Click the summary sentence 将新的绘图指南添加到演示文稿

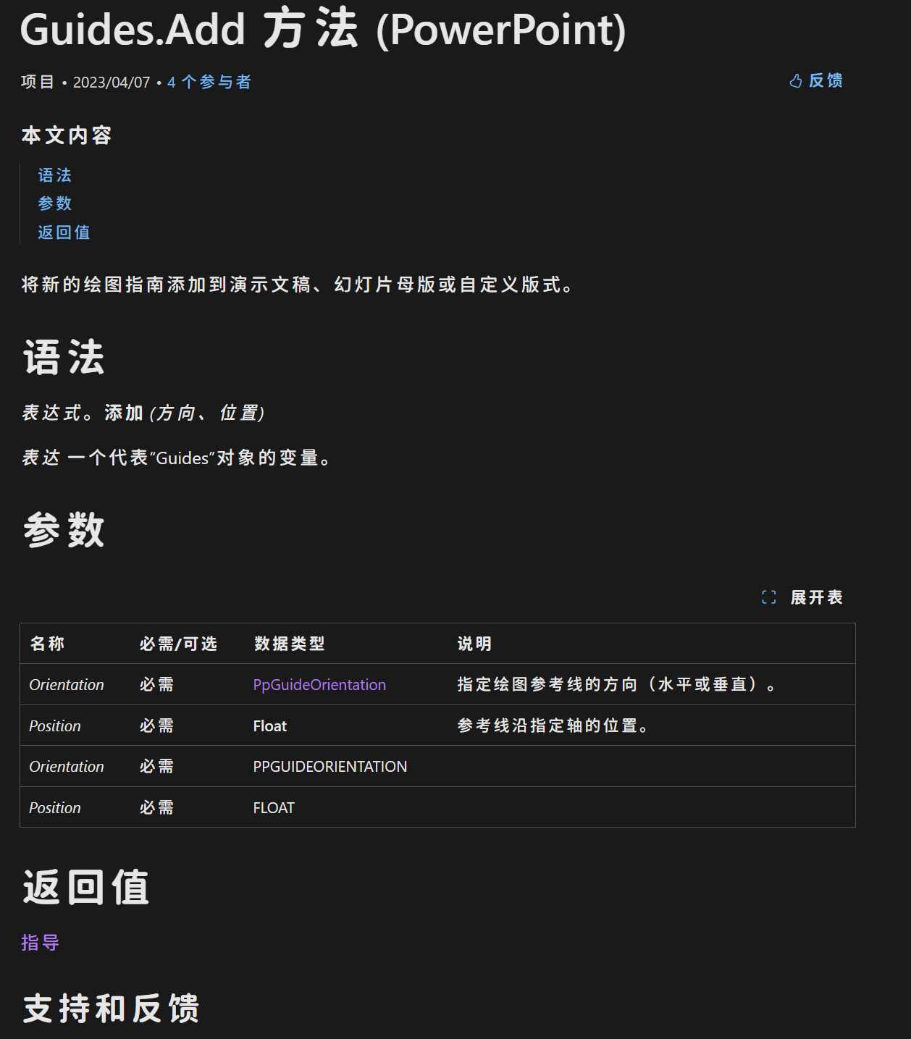[298, 285]
